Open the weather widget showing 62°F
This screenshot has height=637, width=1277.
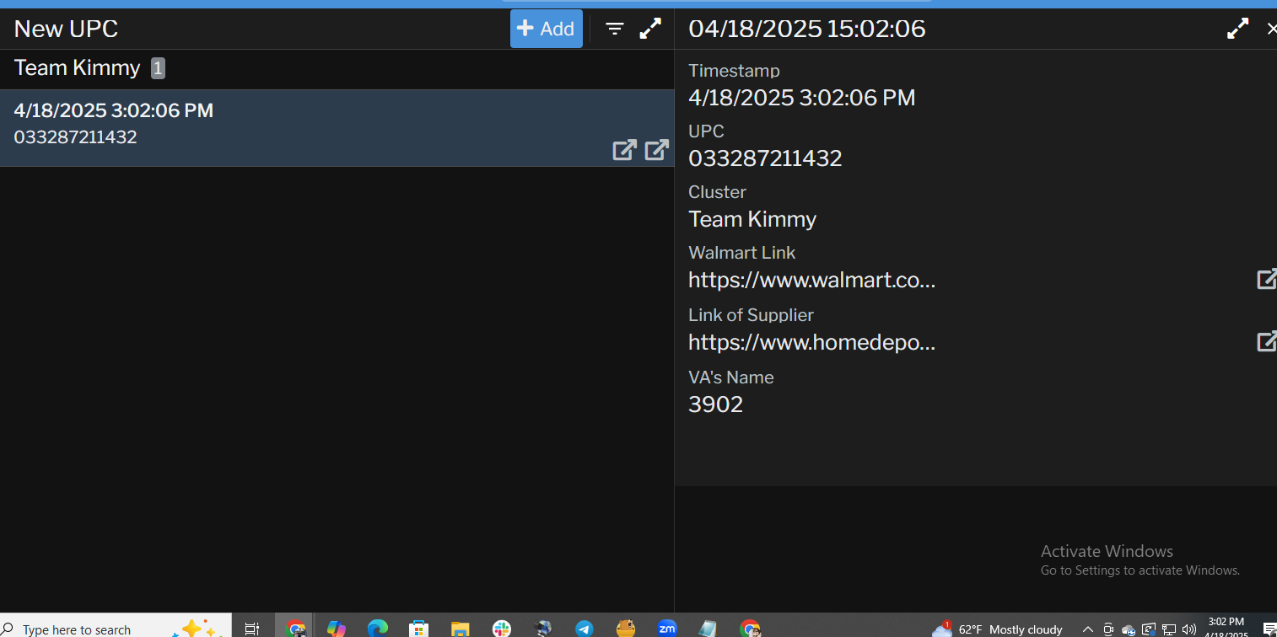(997, 629)
